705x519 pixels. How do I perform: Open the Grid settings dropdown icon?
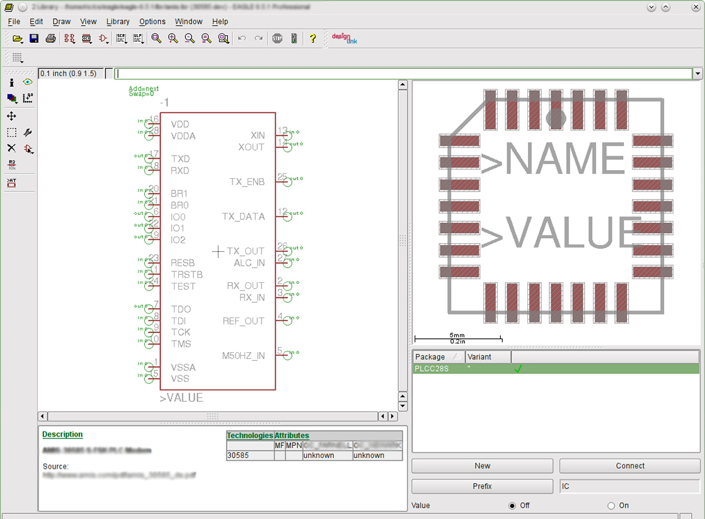point(18,58)
